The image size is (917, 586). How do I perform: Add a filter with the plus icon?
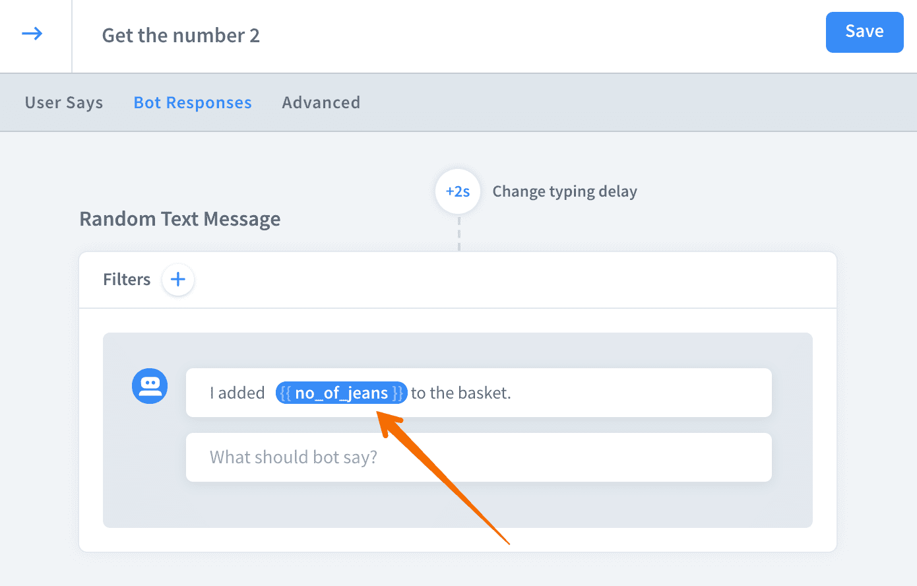point(177,280)
